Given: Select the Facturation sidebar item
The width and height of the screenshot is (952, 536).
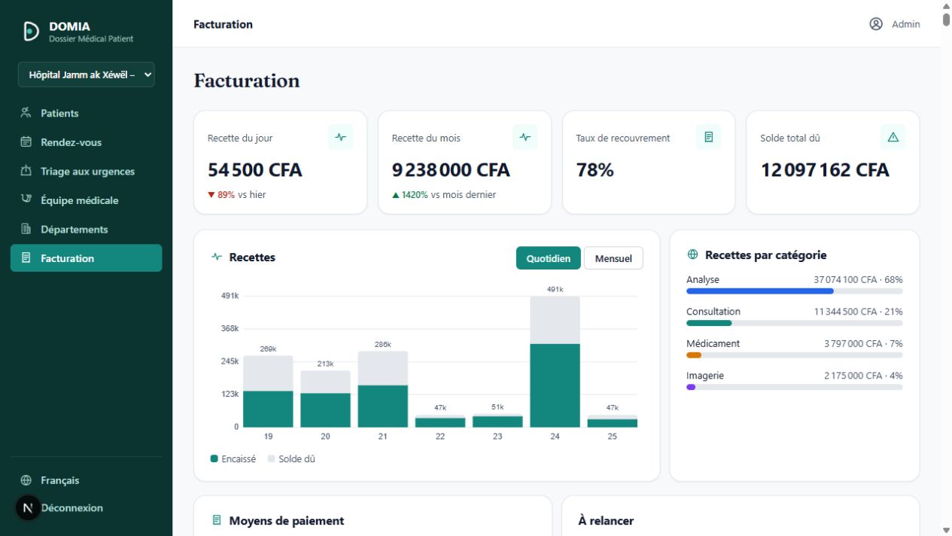Looking at the screenshot, I should [x=87, y=258].
